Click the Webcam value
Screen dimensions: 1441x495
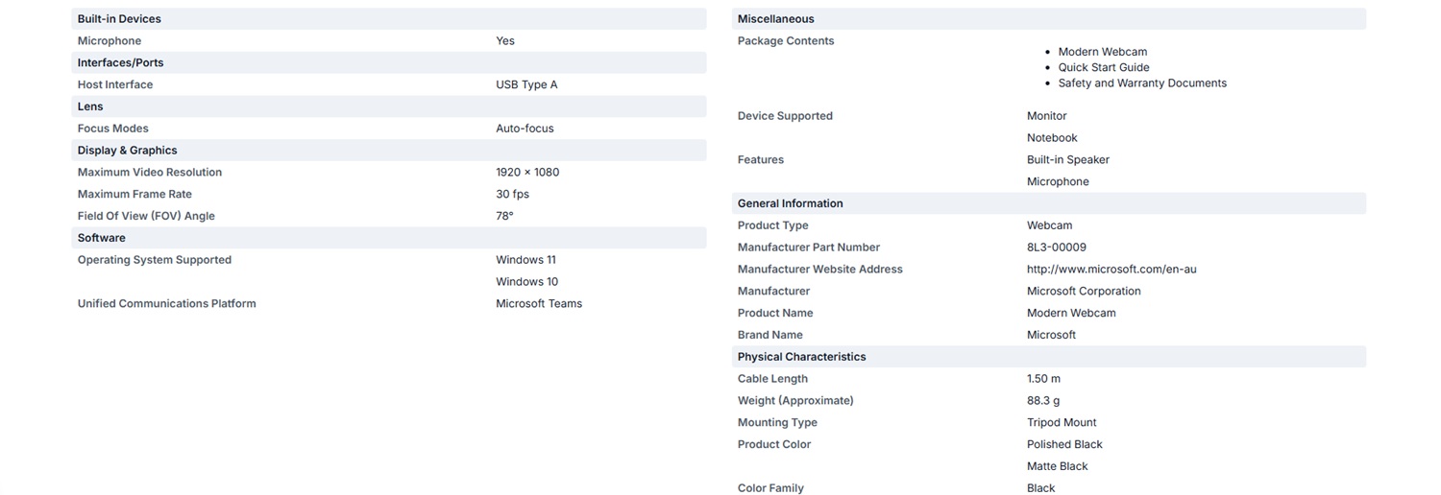(x=1049, y=225)
